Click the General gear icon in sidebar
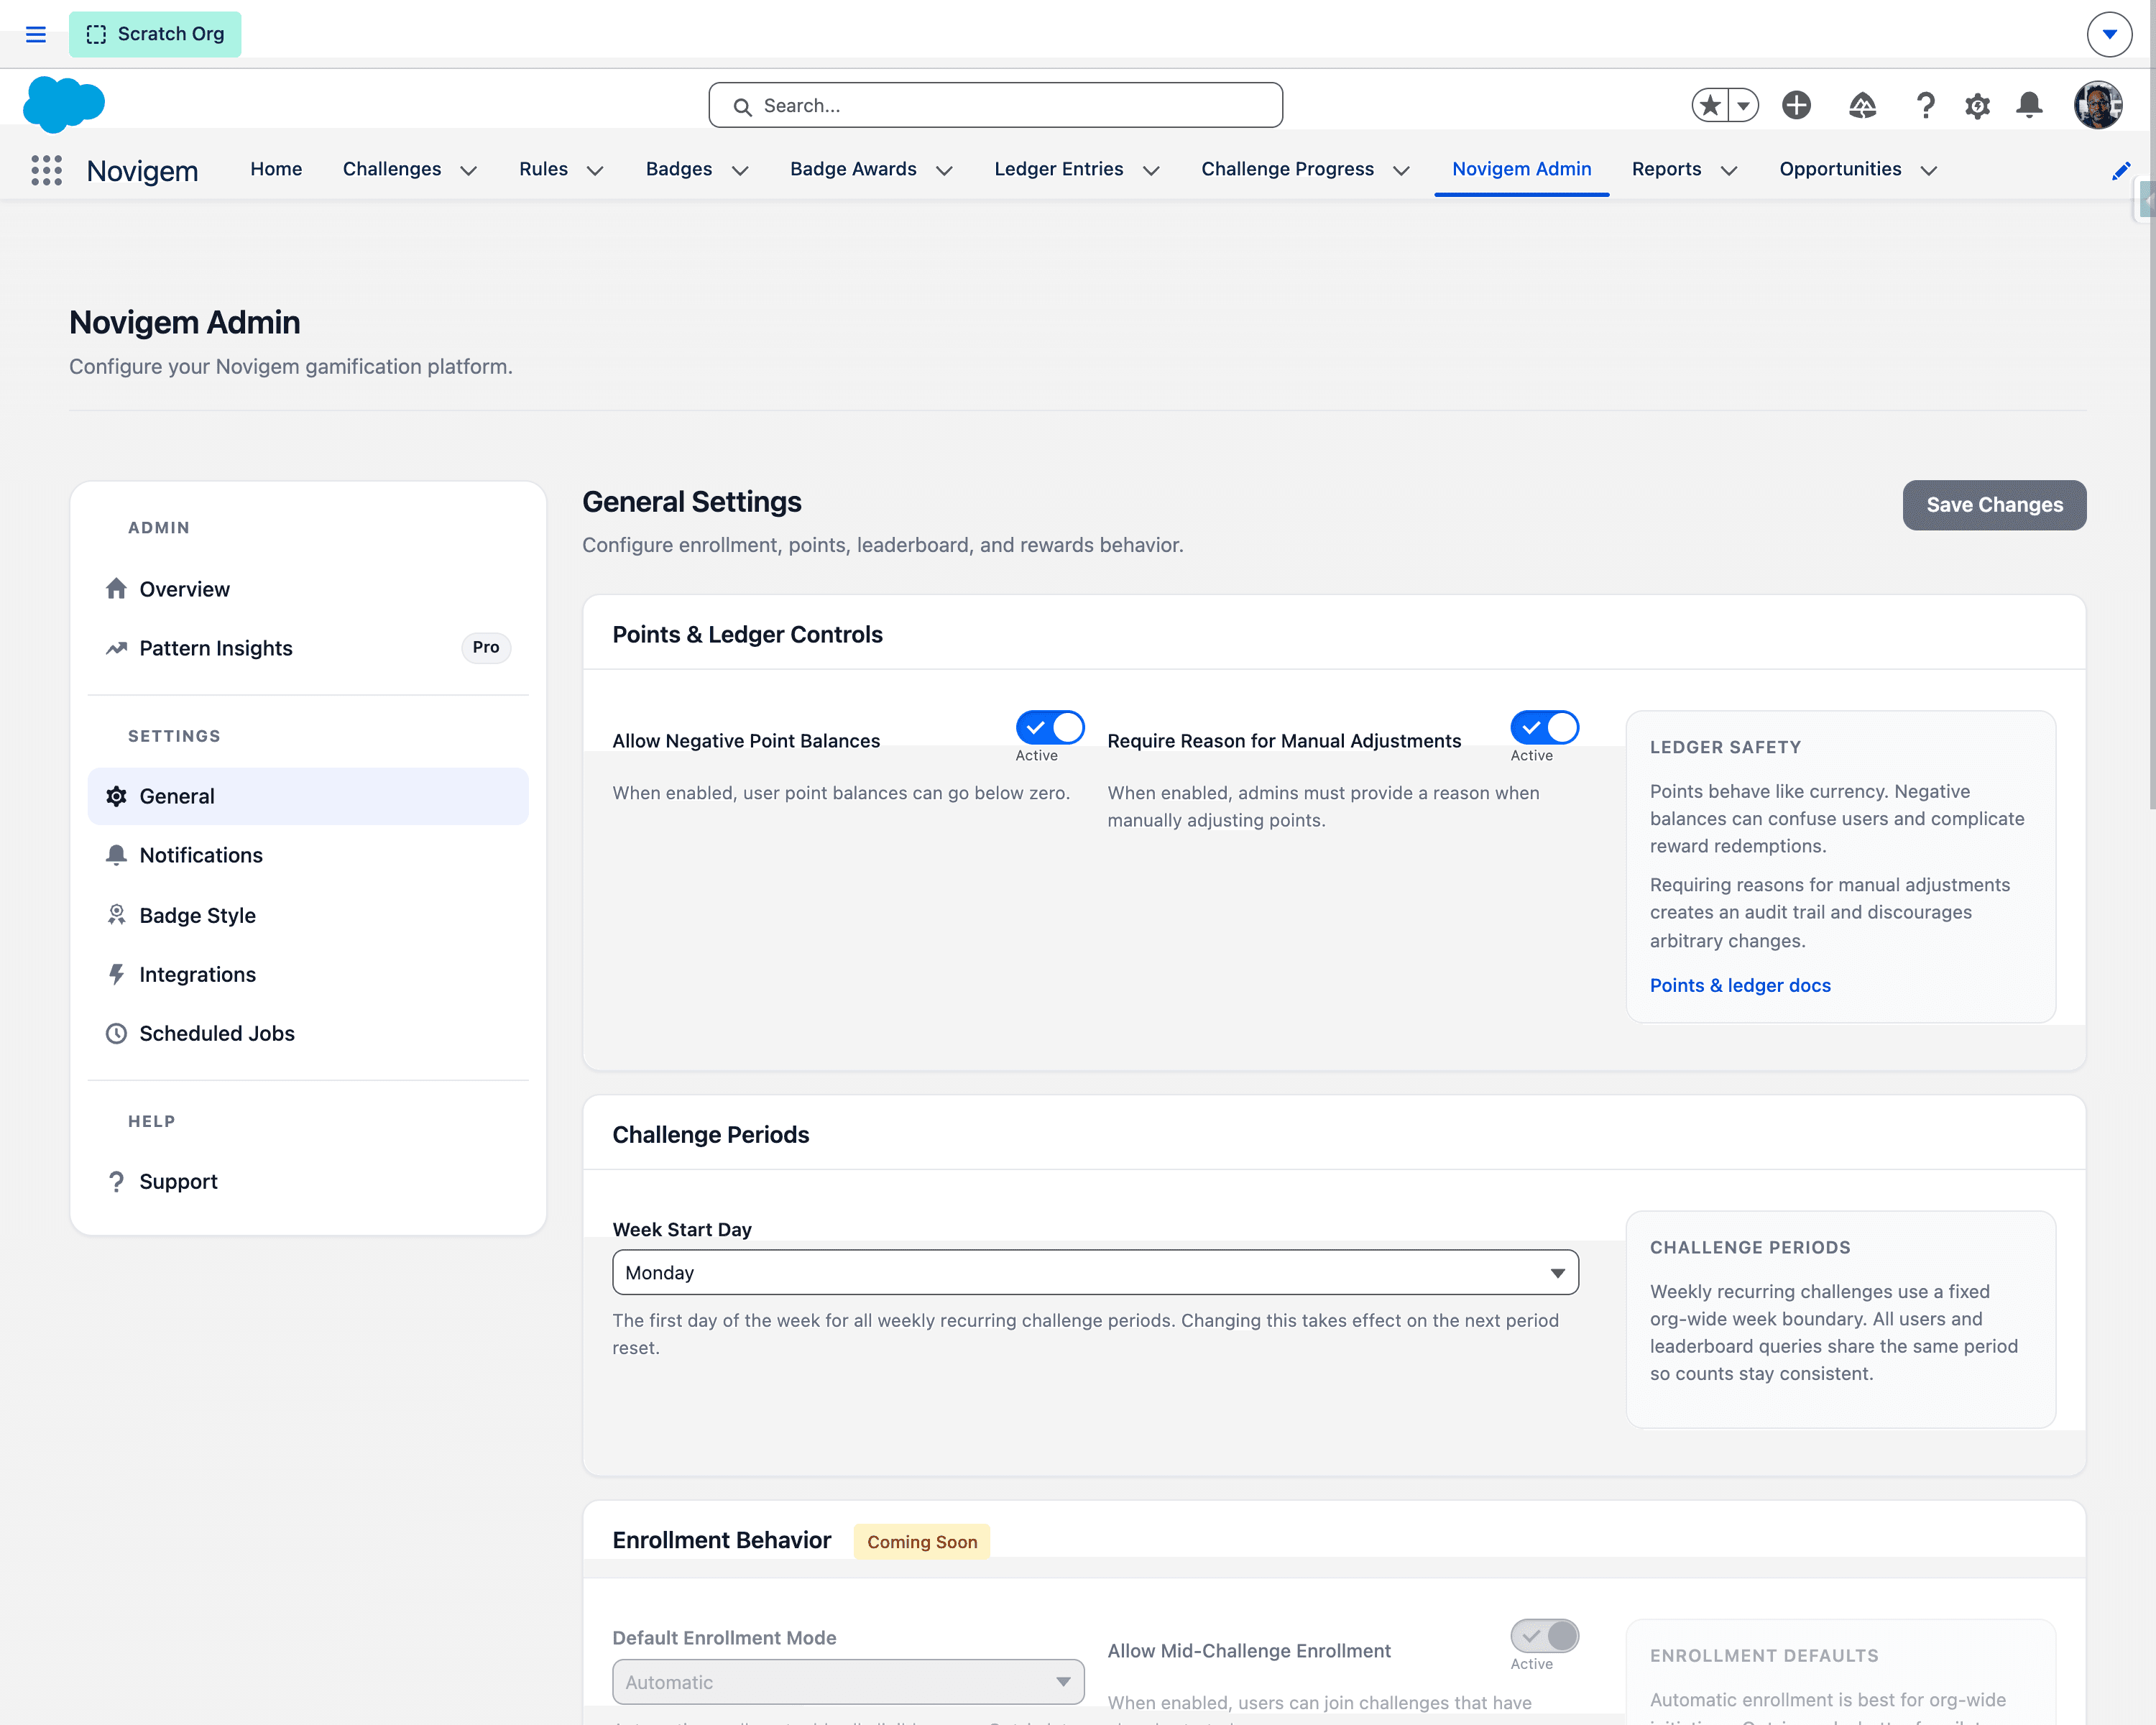The height and width of the screenshot is (1725, 2156). click(116, 796)
